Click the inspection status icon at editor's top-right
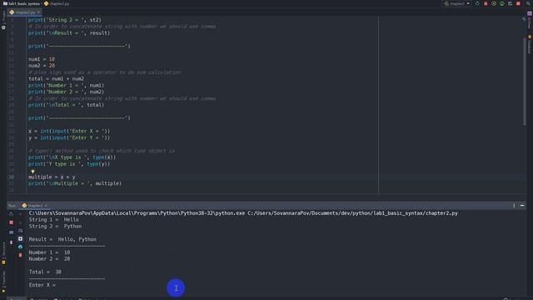The height and width of the screenshot is (300, 533). [x=524, y=19]
